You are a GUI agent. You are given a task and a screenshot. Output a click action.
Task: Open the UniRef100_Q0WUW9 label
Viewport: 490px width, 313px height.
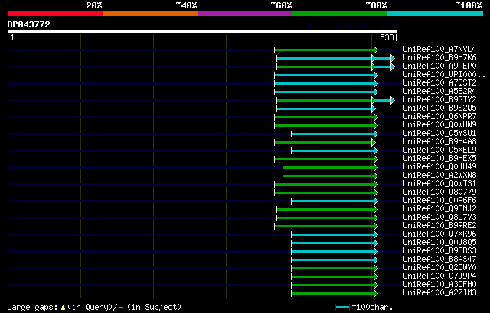439,125
